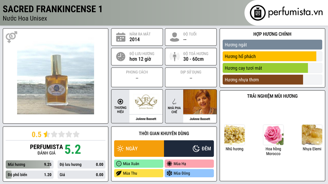Viewport: 328px width, 184px height.
Task: Click the Sacred Frankincense 1 title
Action: (x=53, y=9)
